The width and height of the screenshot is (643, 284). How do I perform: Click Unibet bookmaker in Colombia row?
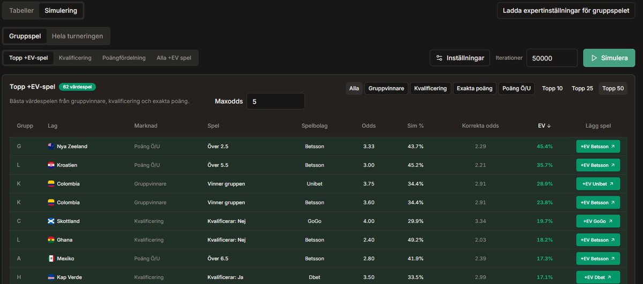point(315,184)
